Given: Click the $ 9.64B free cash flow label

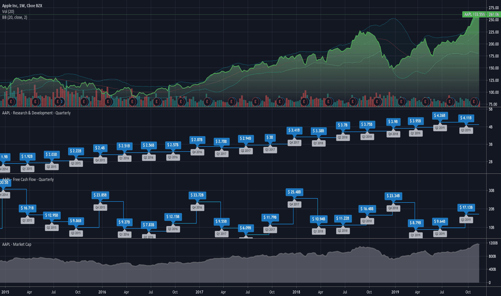Looking at the screenshot, I should coord(440,221).
